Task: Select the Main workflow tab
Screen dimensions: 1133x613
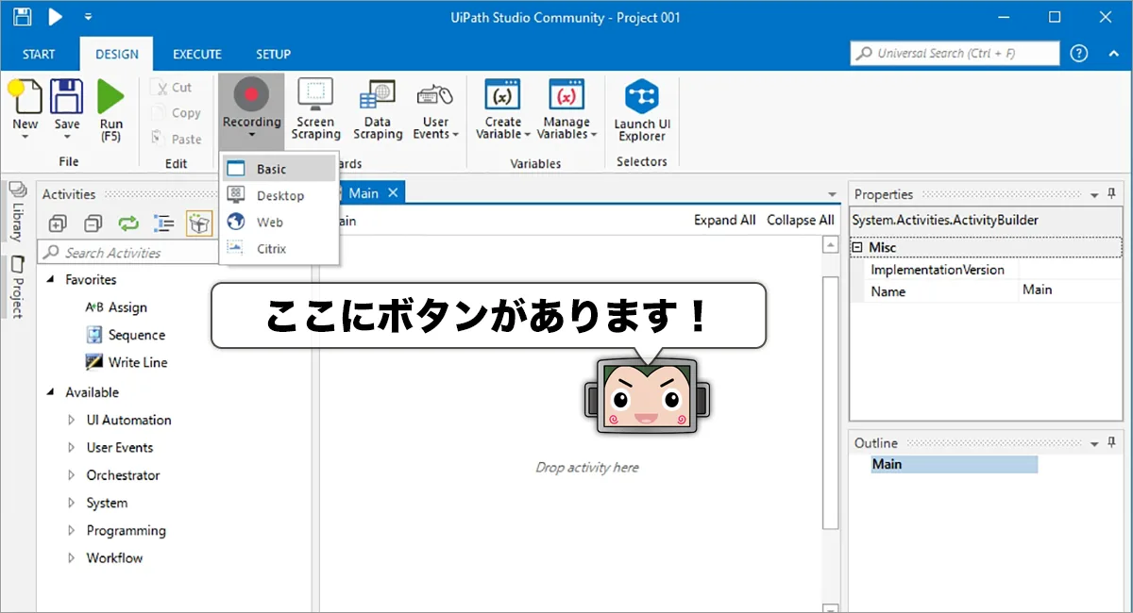Action: pos(363,193)
